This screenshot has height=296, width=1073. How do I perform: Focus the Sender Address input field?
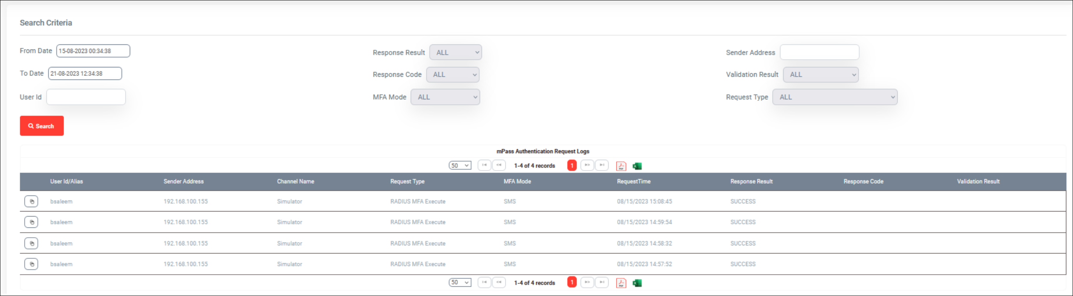point(819,53)
